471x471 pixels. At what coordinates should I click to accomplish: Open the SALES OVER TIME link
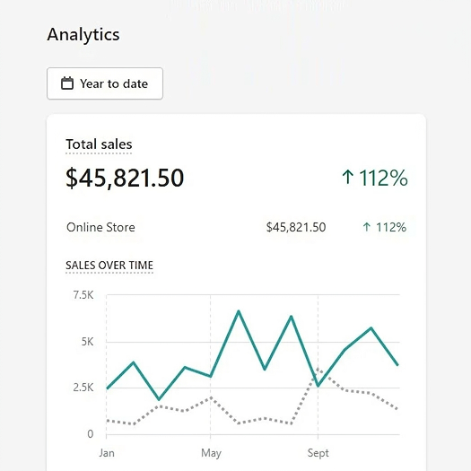109,266
